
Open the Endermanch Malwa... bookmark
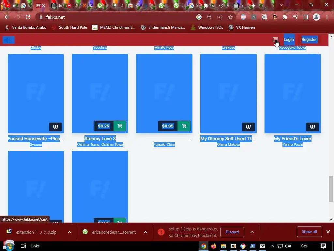[163, 27]
